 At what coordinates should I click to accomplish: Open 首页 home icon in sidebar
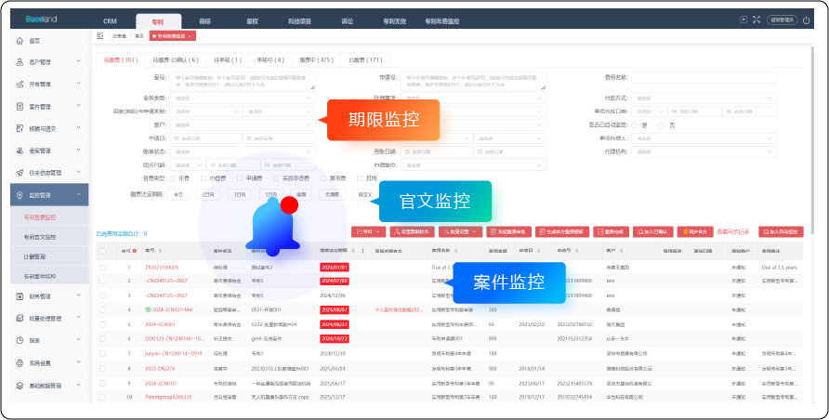20,41
